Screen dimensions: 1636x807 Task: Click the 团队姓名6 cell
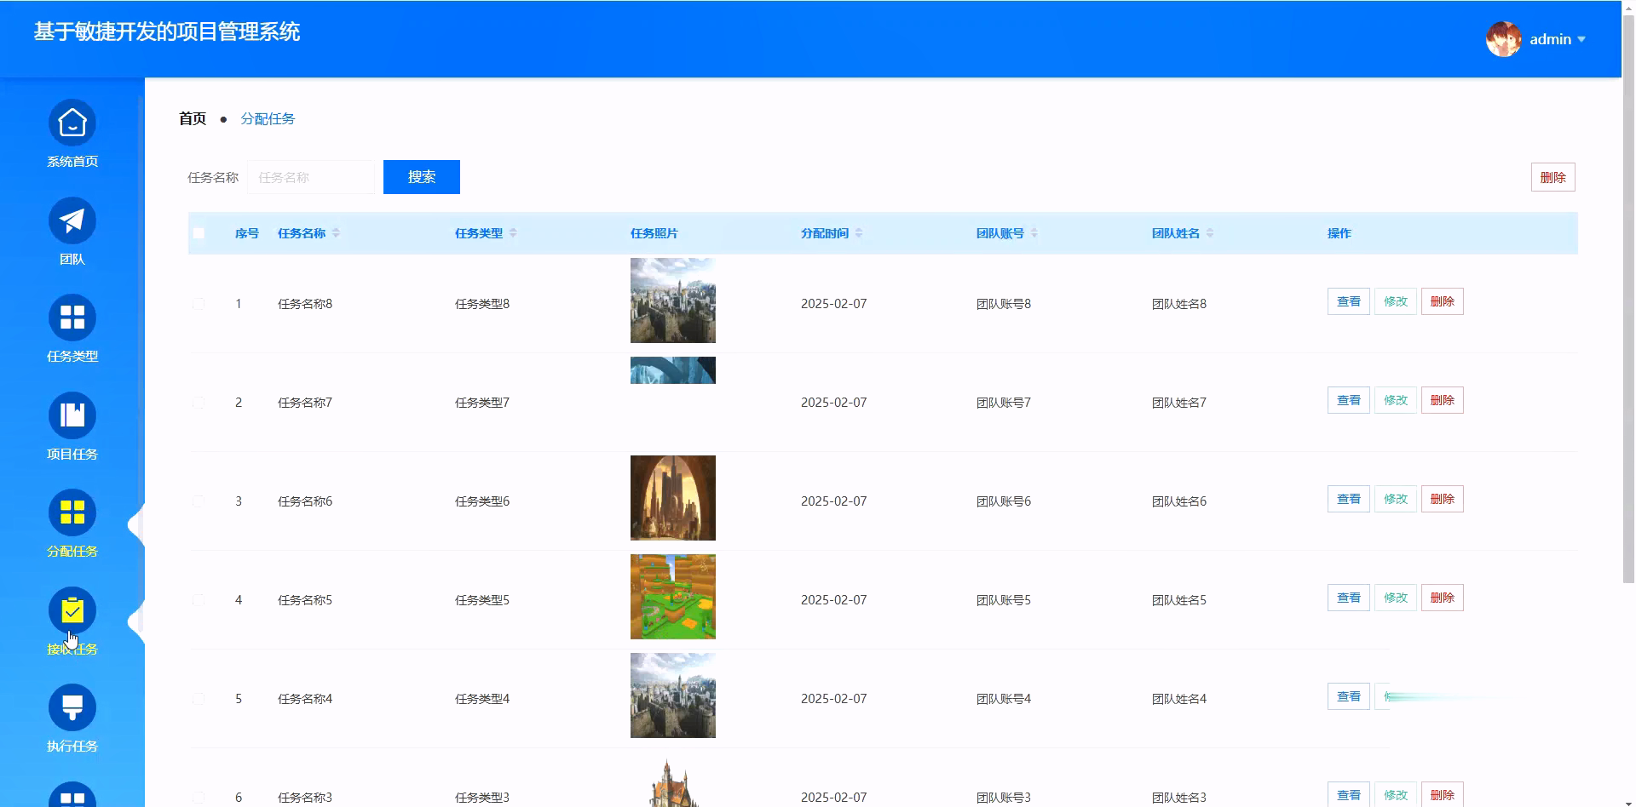[x=1179, y=501]
